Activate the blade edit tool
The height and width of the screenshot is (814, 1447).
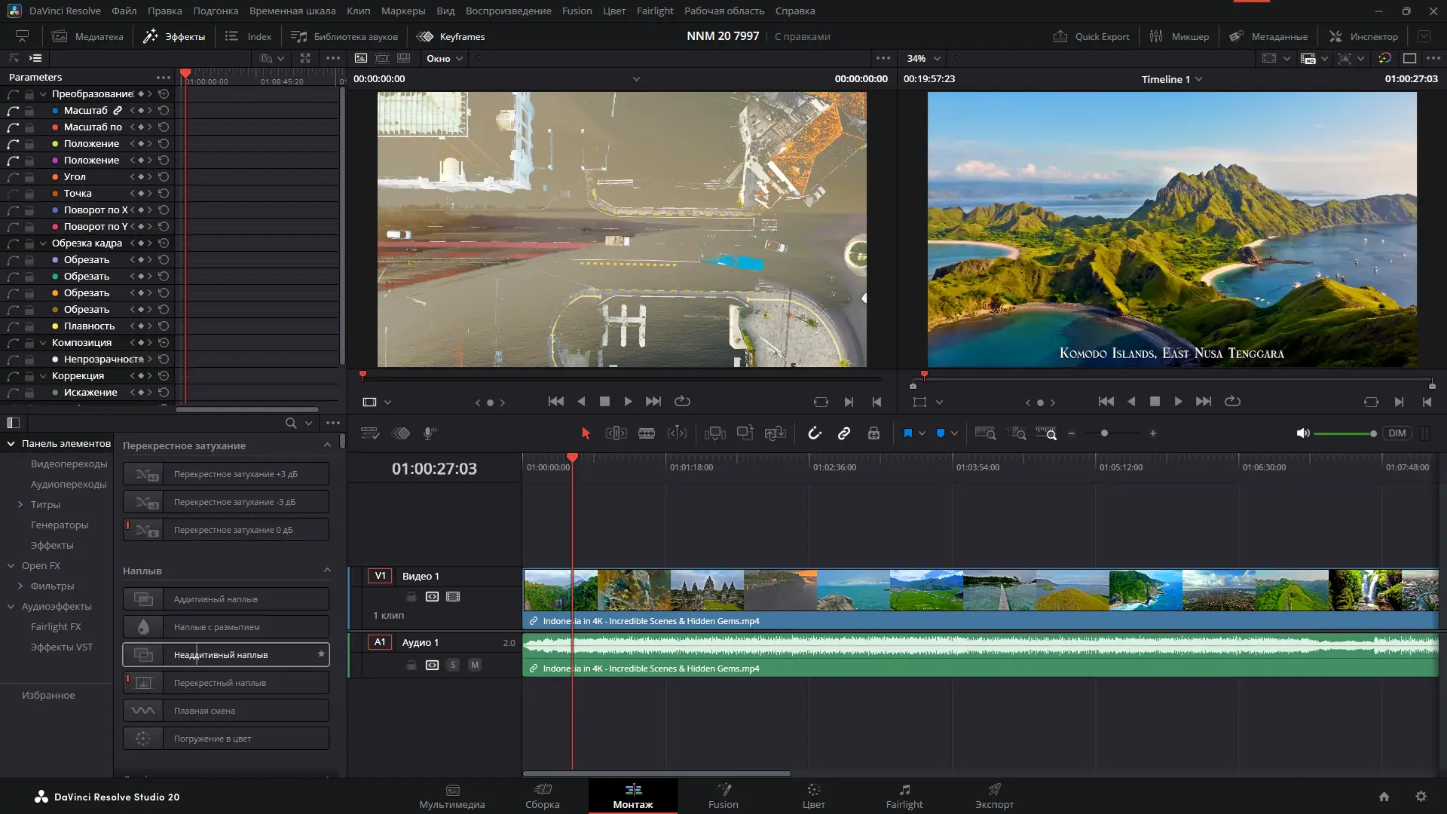(x=646, y=433)
